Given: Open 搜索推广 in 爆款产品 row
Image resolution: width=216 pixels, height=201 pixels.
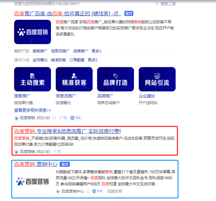Looking at the screenshot, I should (40, 51).
